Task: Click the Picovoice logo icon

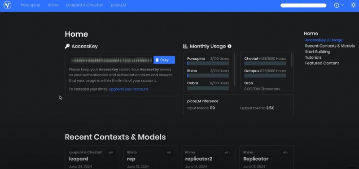Action: point(7,5)
